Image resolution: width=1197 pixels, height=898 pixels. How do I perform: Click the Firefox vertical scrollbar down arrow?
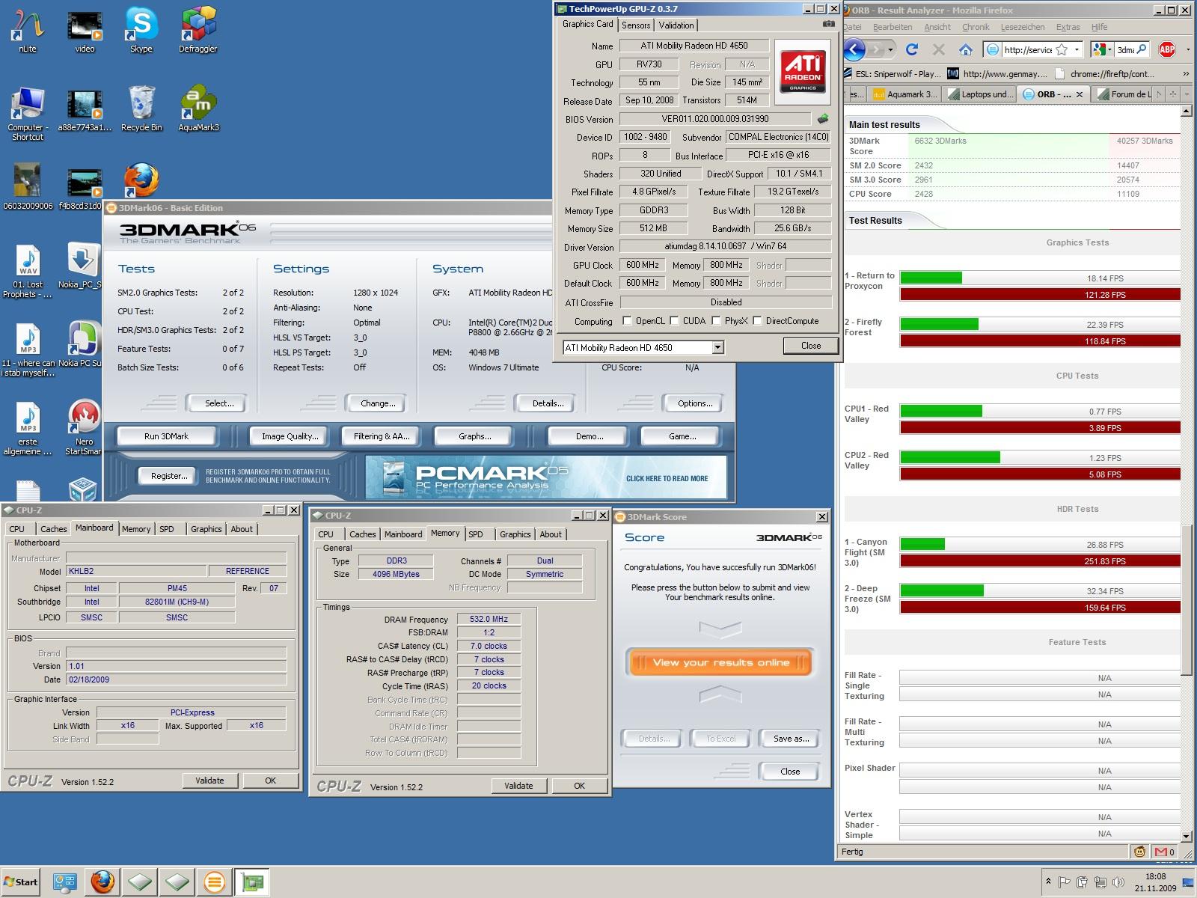point(1186,835)
